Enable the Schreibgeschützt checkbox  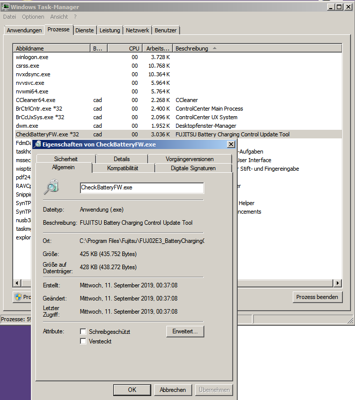(x=83, y=331)
